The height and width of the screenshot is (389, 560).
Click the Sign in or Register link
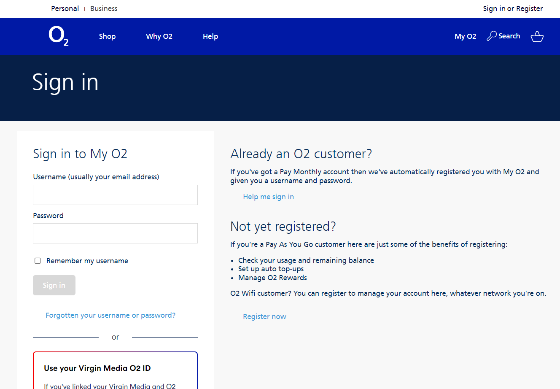pyautogui.click(x=513, y=8)
